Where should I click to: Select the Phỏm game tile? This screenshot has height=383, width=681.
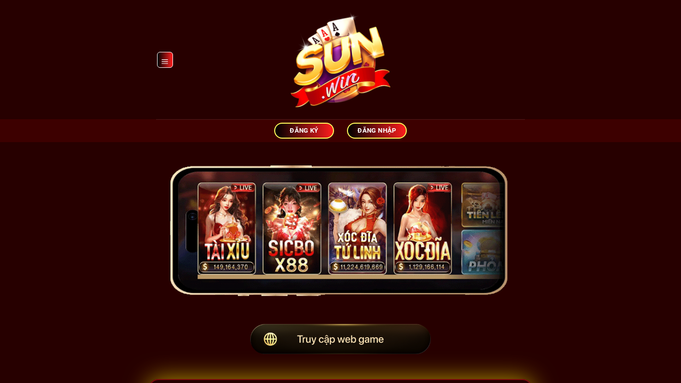tap(483, 252)
